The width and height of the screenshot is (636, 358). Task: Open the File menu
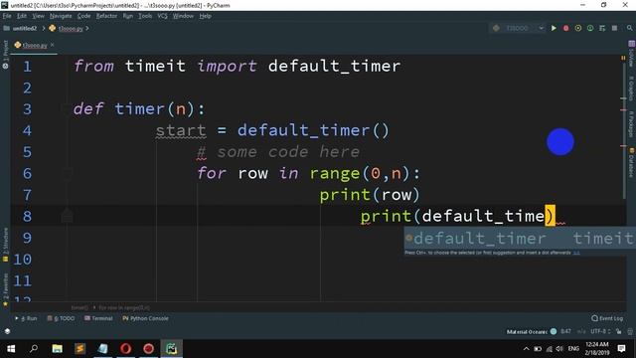[x=7, y=16]
